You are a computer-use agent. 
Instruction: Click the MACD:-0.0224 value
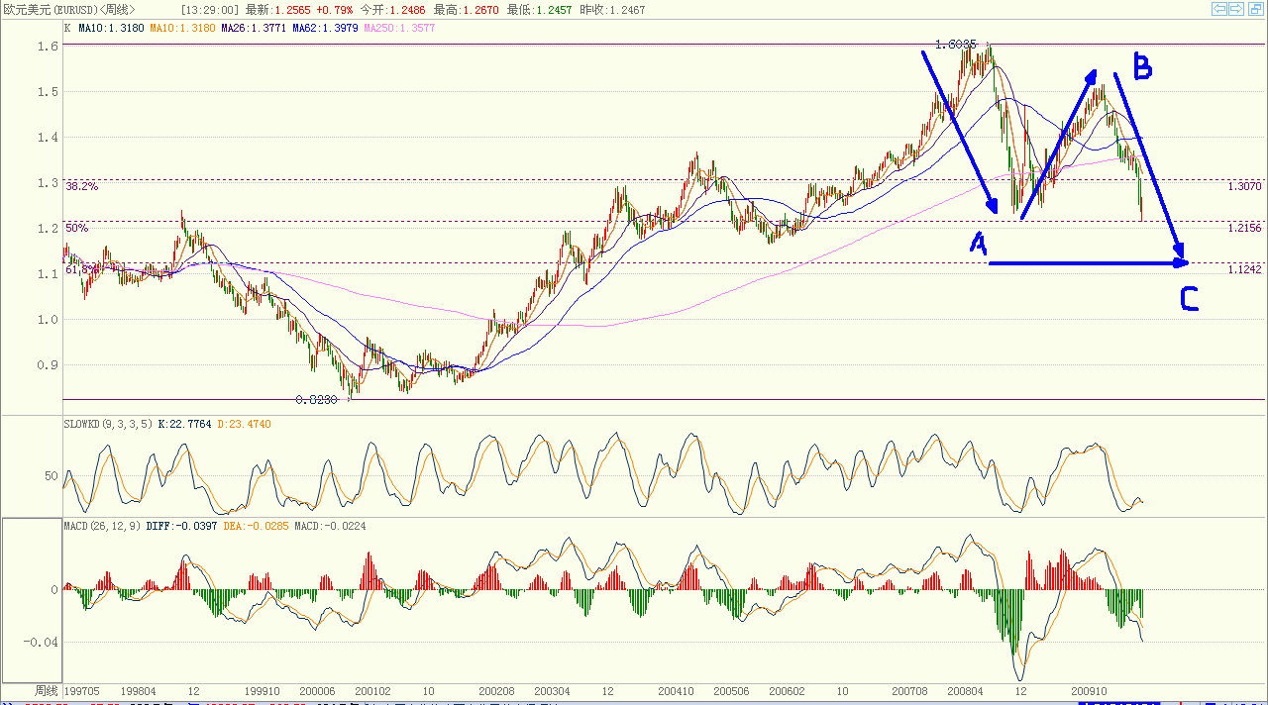pyautogui.click(x=330, y=526)
